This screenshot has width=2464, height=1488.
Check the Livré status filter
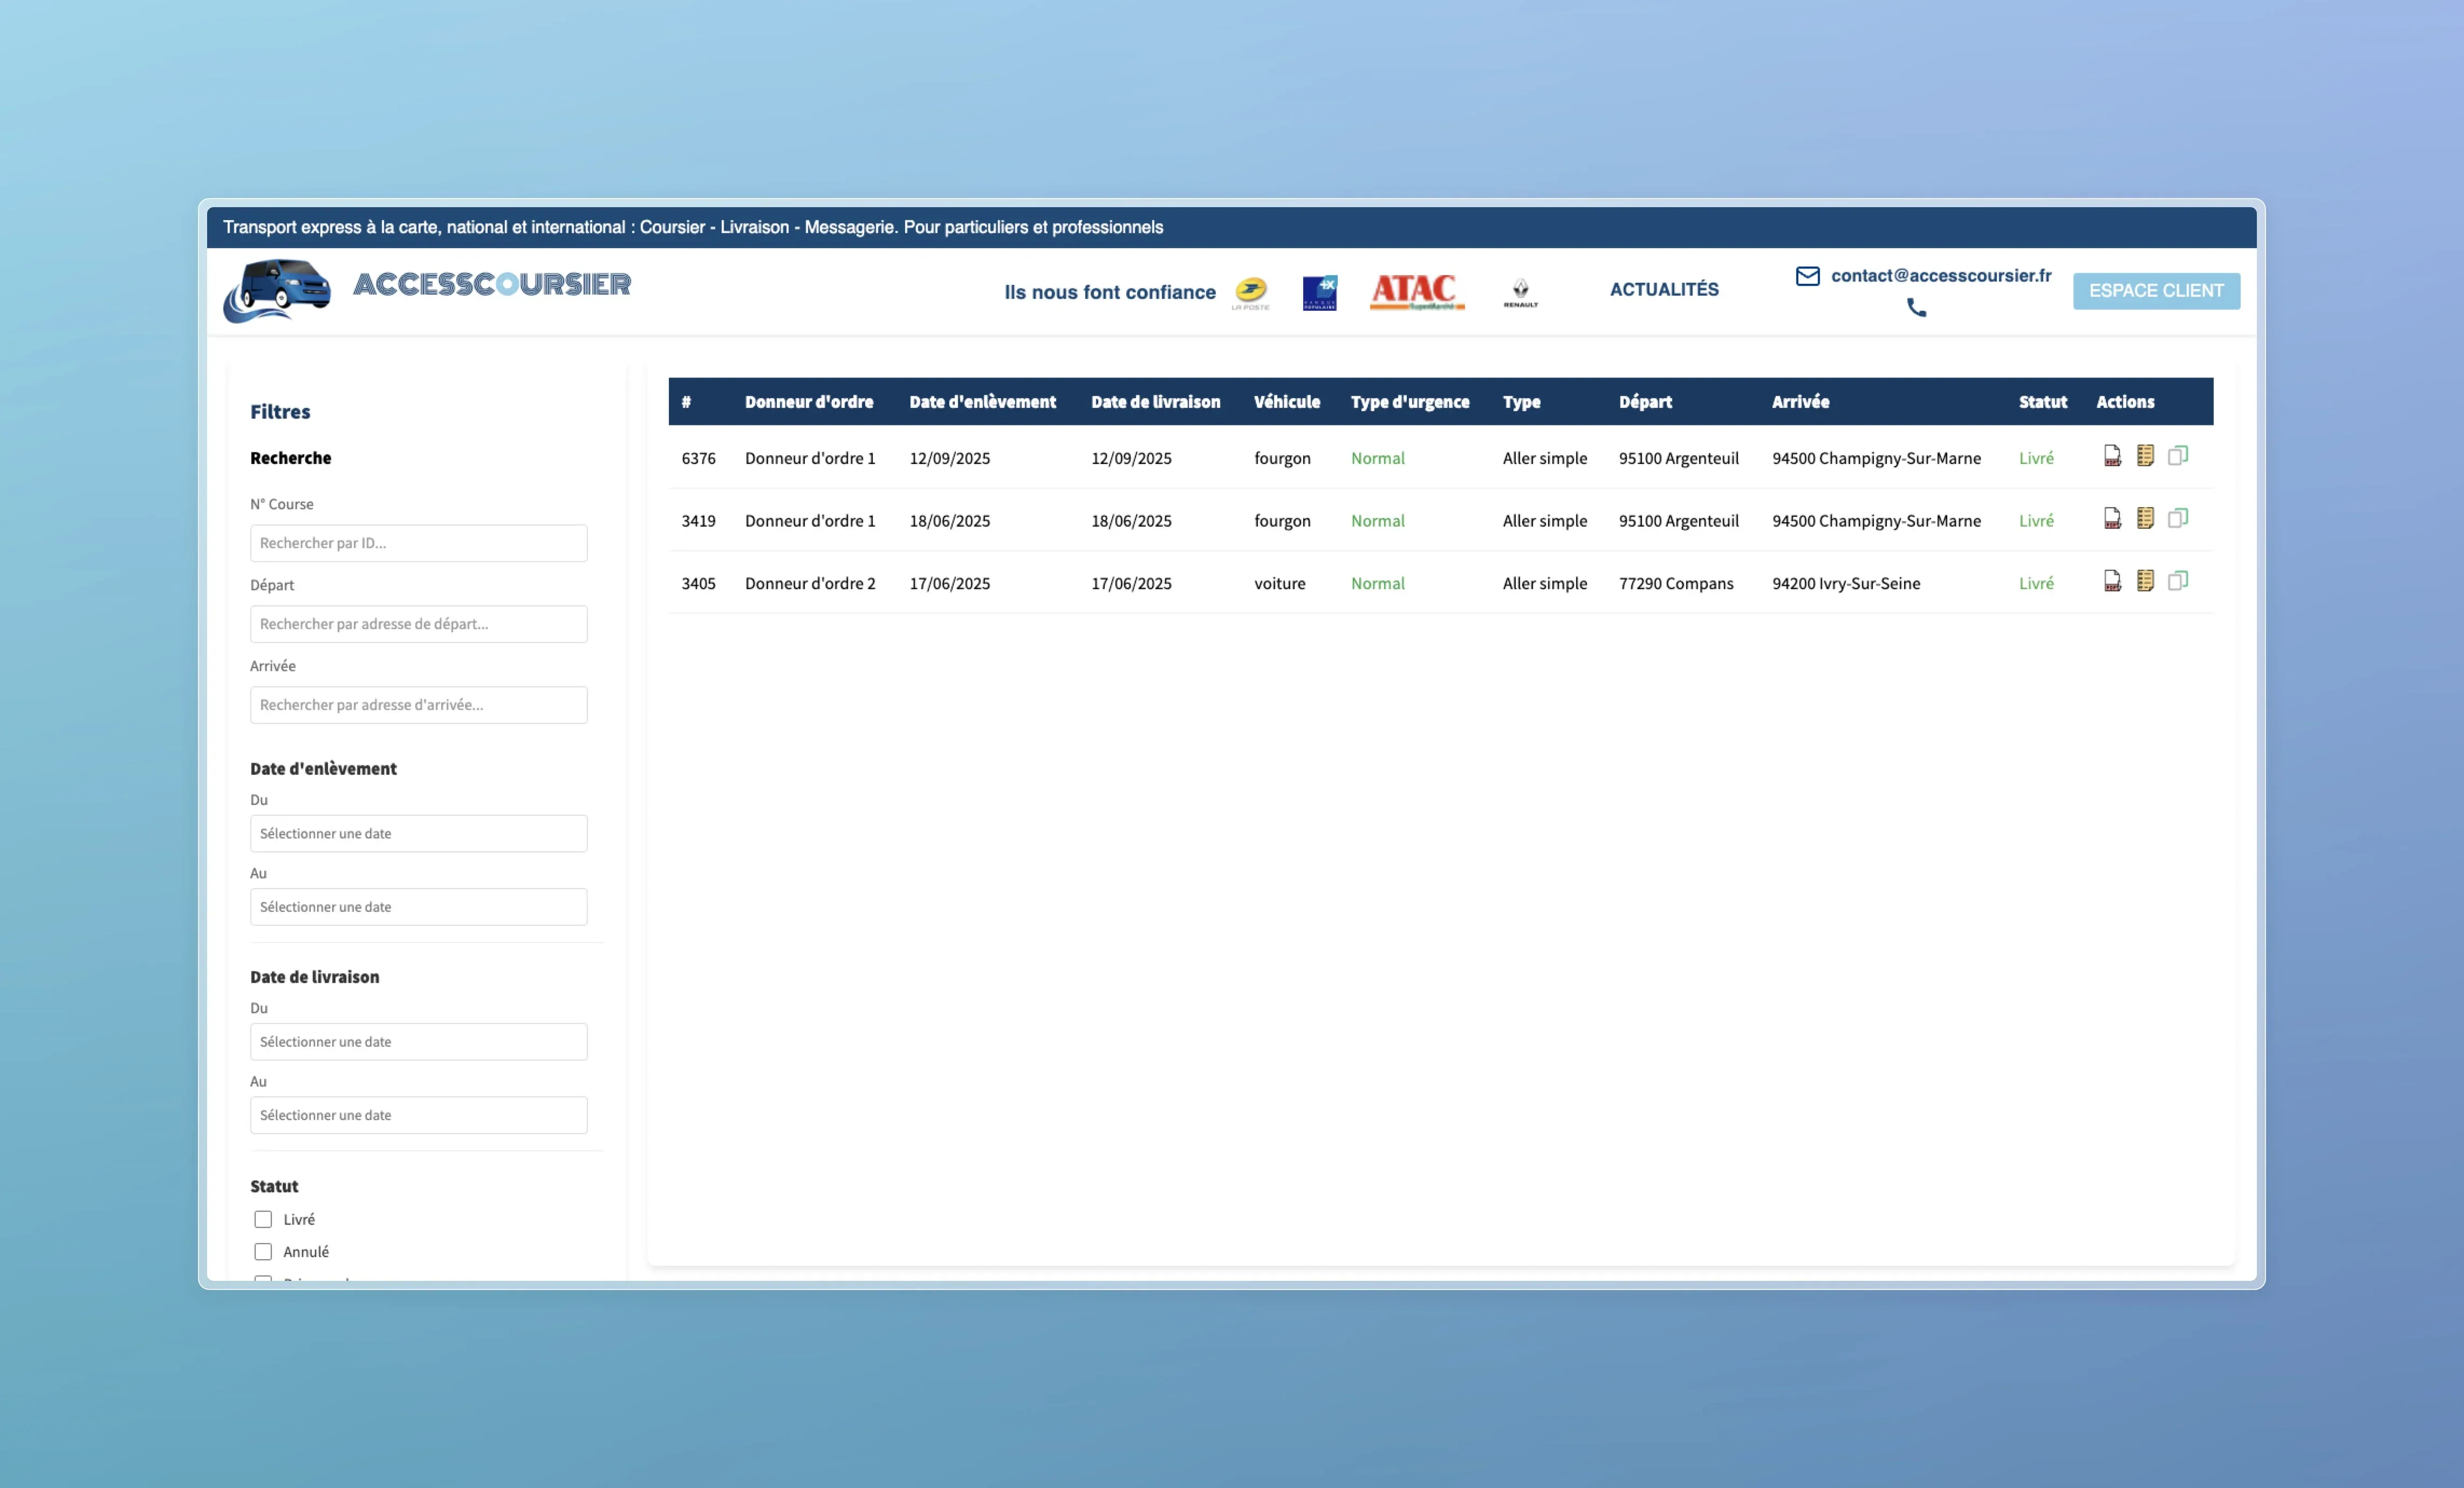tap(263, 1219)
